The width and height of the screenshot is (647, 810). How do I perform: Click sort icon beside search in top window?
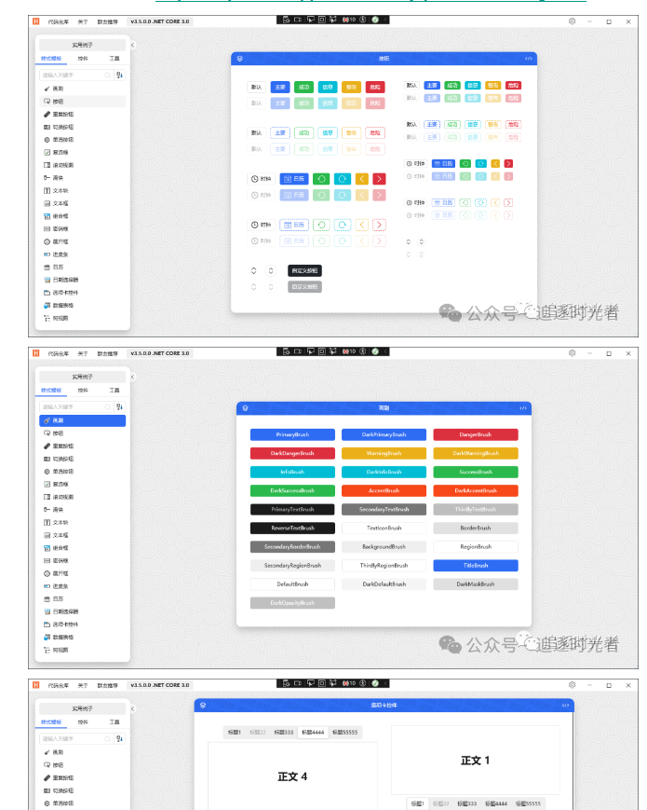pos(120,75)
